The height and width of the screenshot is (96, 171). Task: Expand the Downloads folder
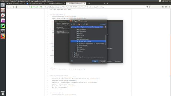76,31
